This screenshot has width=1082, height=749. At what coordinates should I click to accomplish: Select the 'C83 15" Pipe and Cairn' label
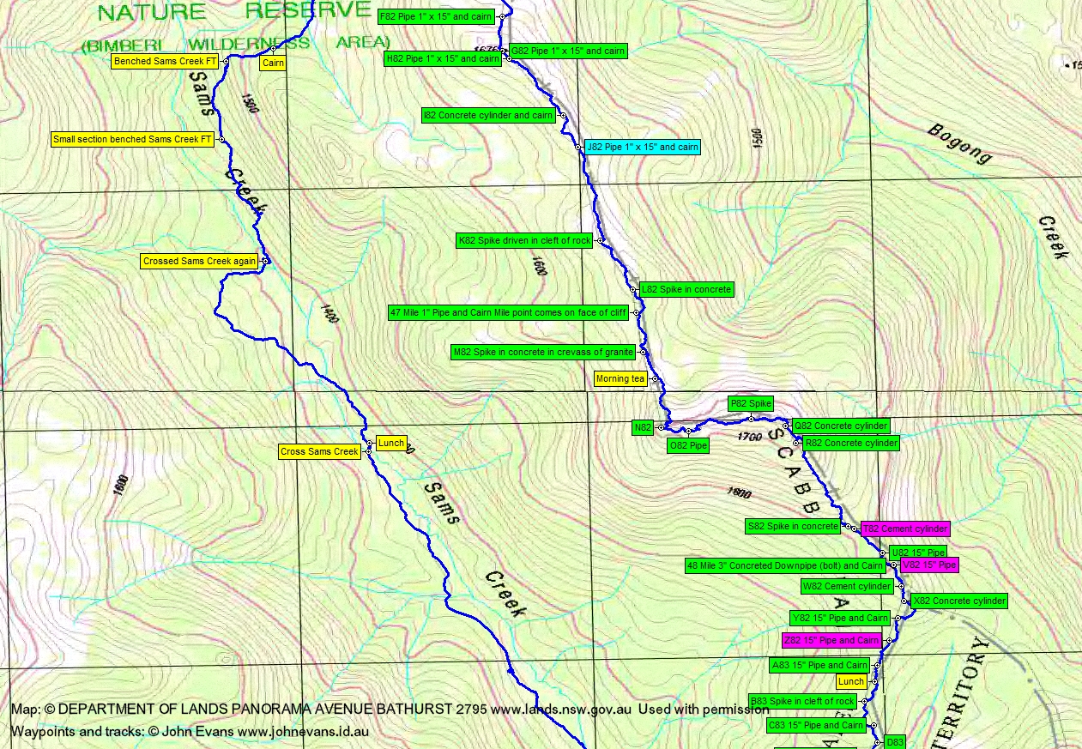tap(816, 725)
